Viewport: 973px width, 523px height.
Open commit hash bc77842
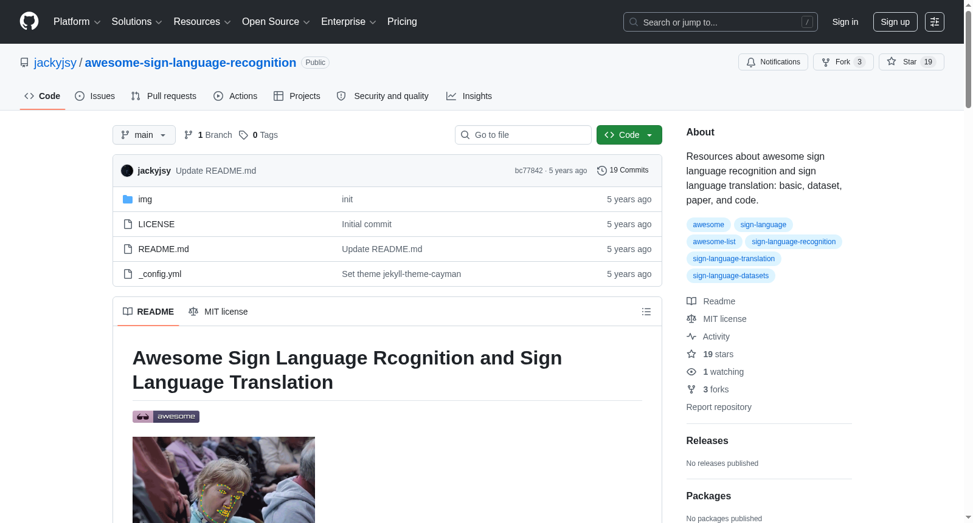(528, 171)
